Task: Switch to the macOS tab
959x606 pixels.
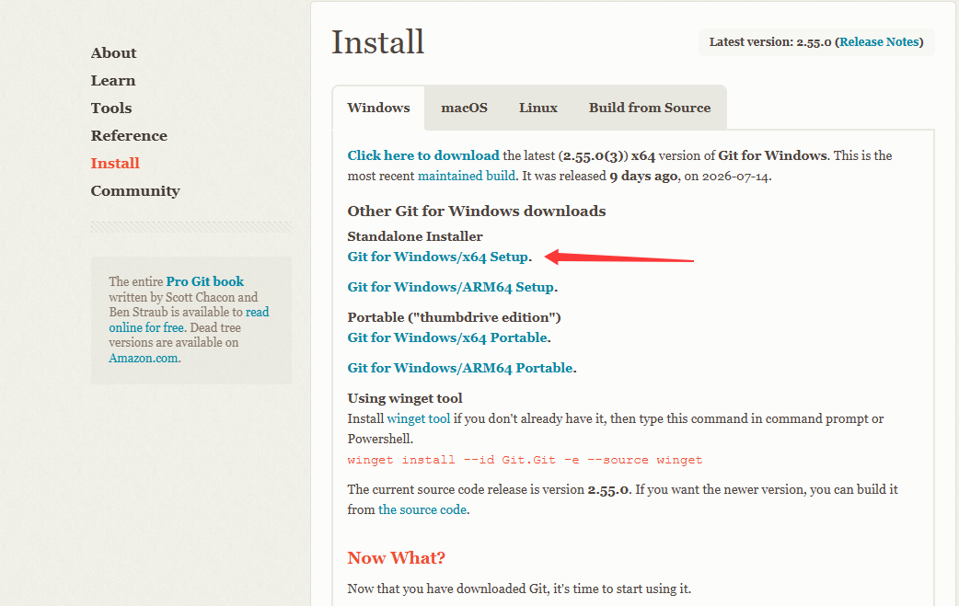Action: pyautogui.click(x=464, y=108)
